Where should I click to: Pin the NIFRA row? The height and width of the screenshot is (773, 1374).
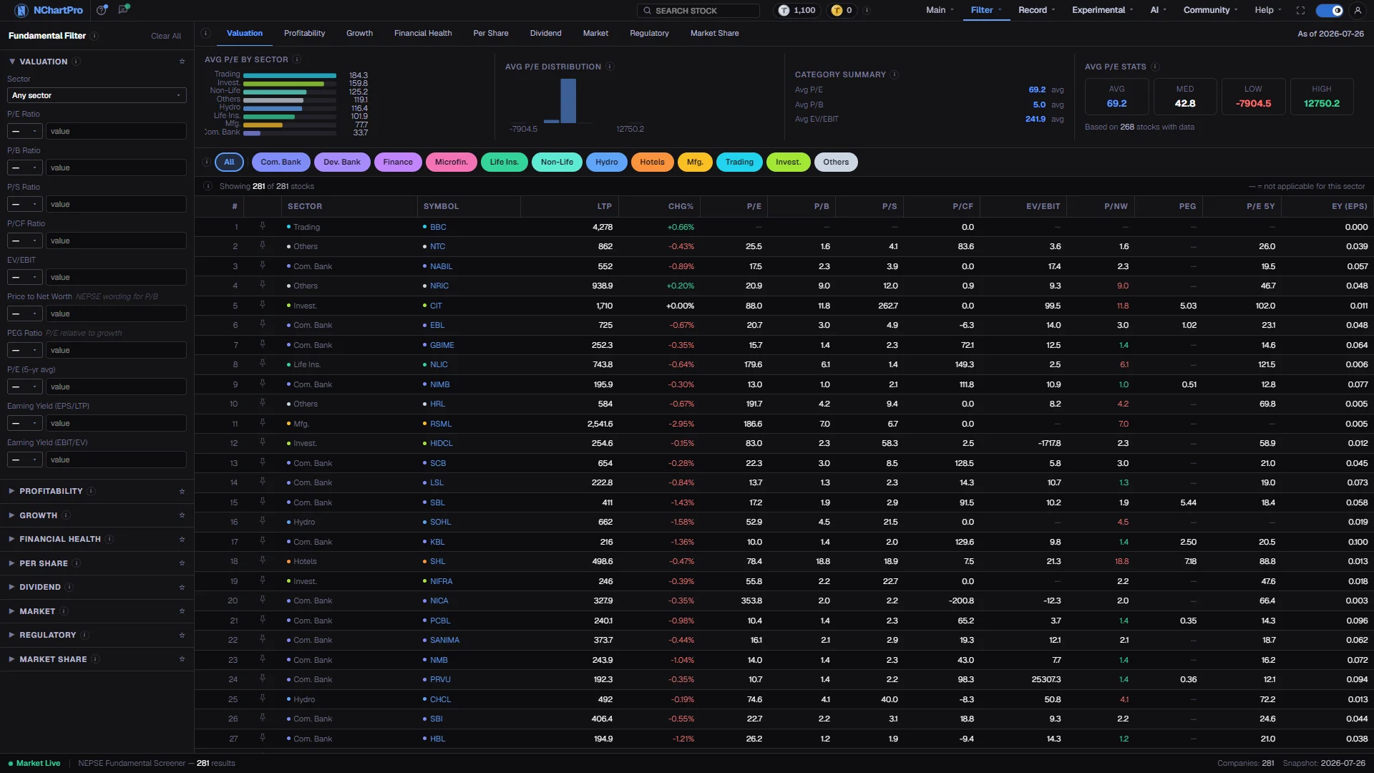point(263,580)
